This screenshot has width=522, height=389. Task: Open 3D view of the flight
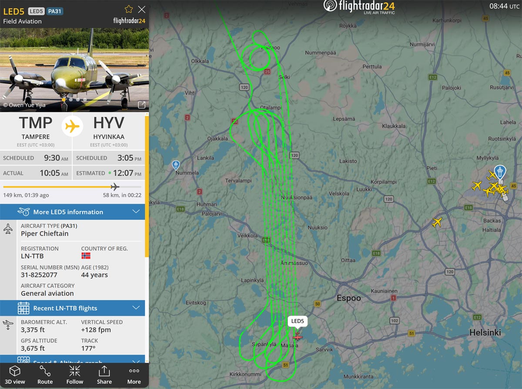coord(15,375)
